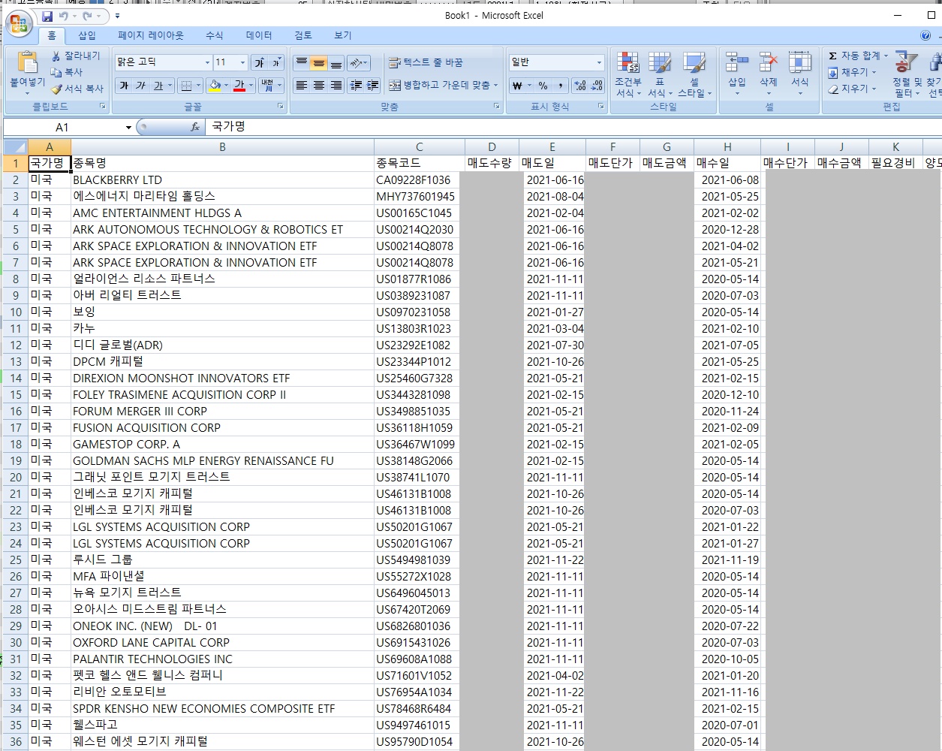The height and width of the screenshot is (751, 942).
Task: Toggle bold 가 formatting
Action: (124, 86)
